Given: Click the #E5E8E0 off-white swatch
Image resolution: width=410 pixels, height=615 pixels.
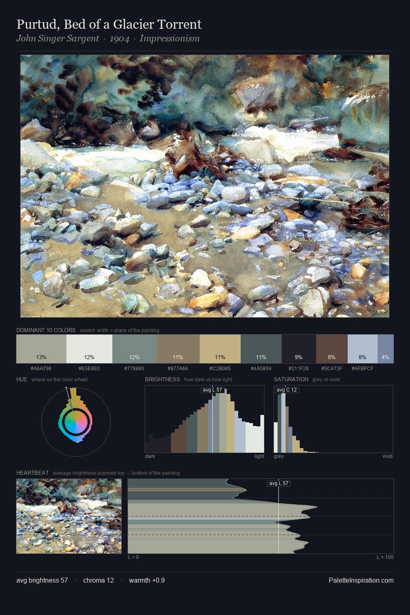Looking at the screenshot, I should tap(89, 349).
